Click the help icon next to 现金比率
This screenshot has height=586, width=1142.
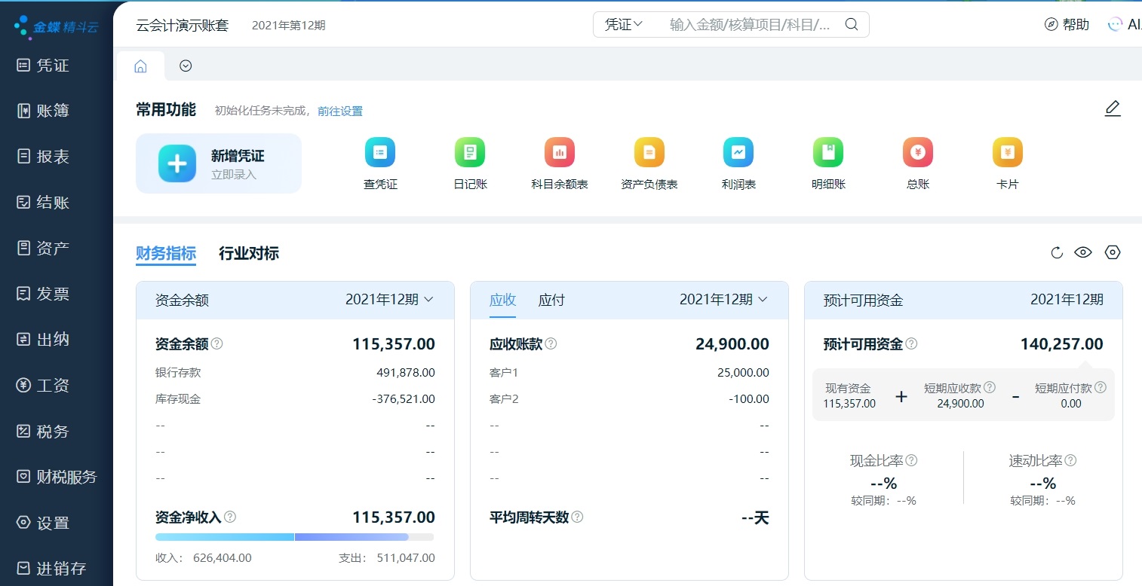point(911,460)
